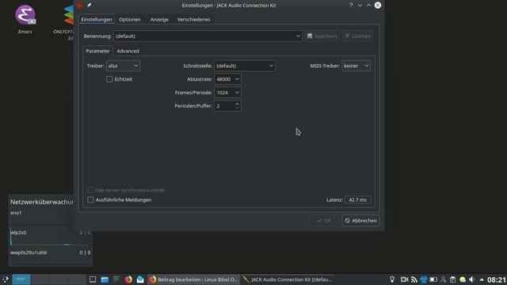Viewport: 507px width, 285px height.
Task: Select the Parameter sub-tab
Action: pos(97,51)
